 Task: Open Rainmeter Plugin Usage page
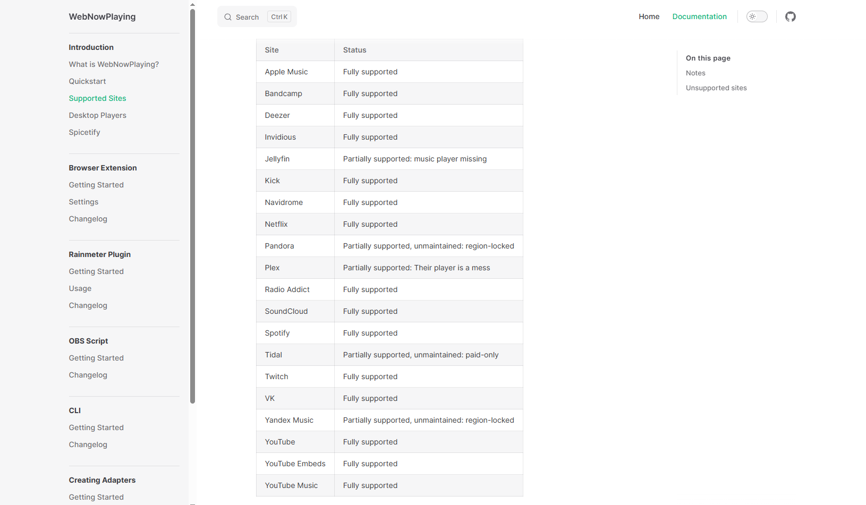80,288
